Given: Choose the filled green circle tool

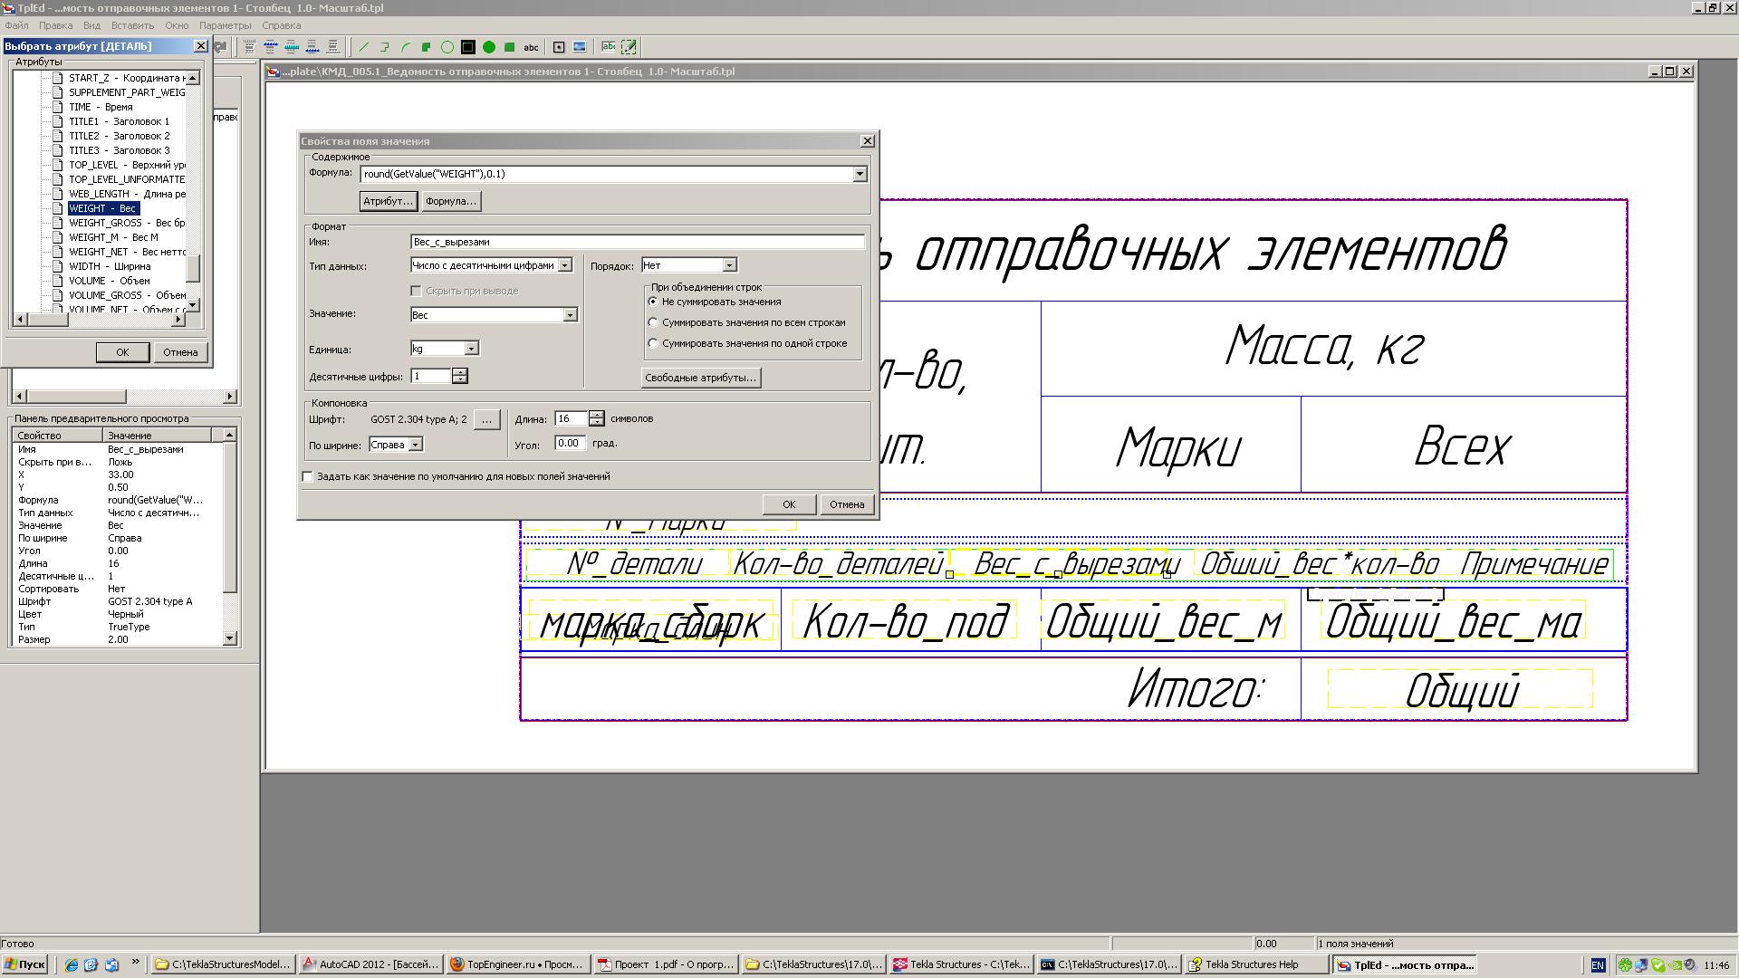Looking at the screenshot, I should [x=489, y=47].
